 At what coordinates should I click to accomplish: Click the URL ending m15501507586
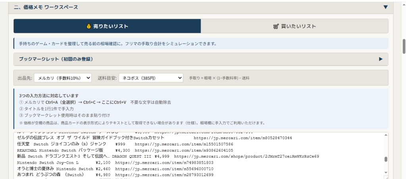pyautogui.click(x=184, y=144)
